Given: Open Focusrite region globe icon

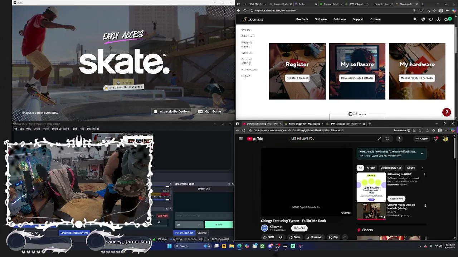Looking at the screenshot, I should click(423, 19).
